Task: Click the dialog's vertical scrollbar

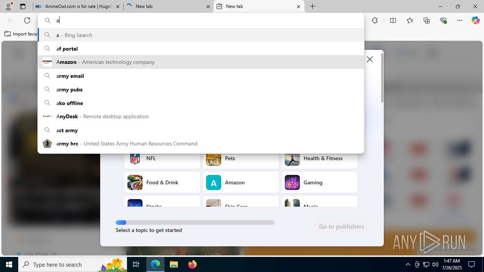Action: click(382, 78)
